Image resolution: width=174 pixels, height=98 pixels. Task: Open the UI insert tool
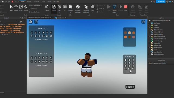pos(65,8)
